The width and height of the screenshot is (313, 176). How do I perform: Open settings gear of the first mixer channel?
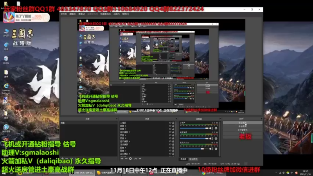[x=216, y=128]
